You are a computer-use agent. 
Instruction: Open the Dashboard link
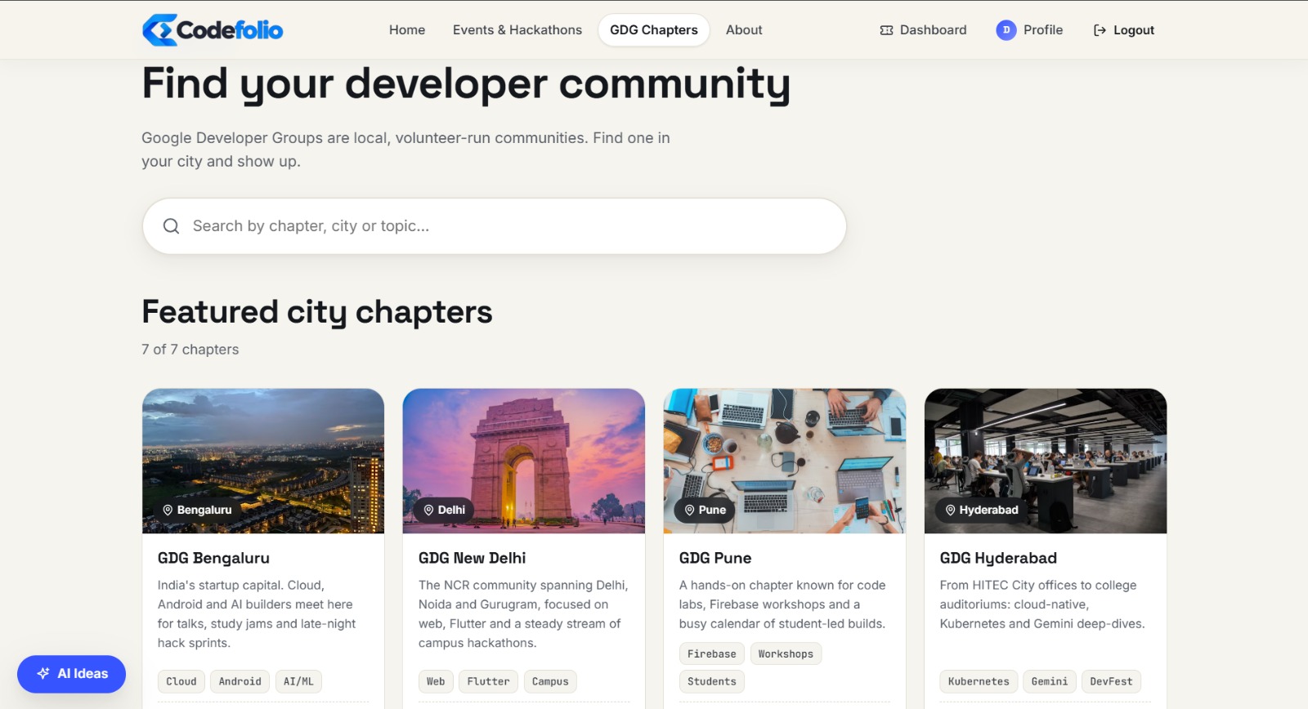[923, 30]
